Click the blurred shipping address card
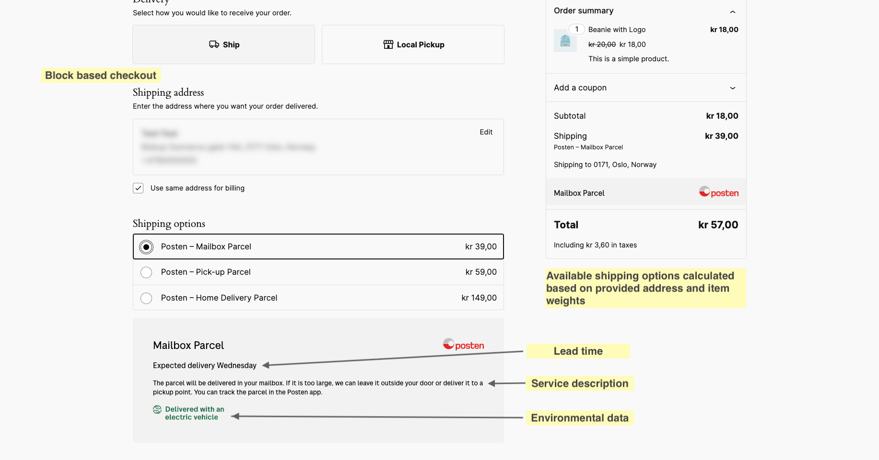The width and height of the screenshot is (879, 460). click(318, 147)
